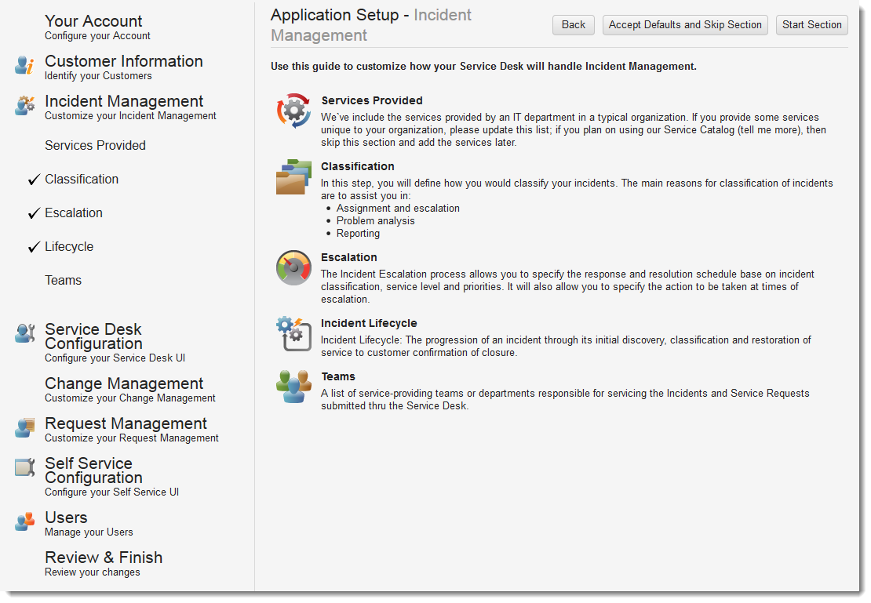Click 'Customize your Request Management' subtitle
The width and height of the screenshot is (871, 603).
click(x=132, y=438)
